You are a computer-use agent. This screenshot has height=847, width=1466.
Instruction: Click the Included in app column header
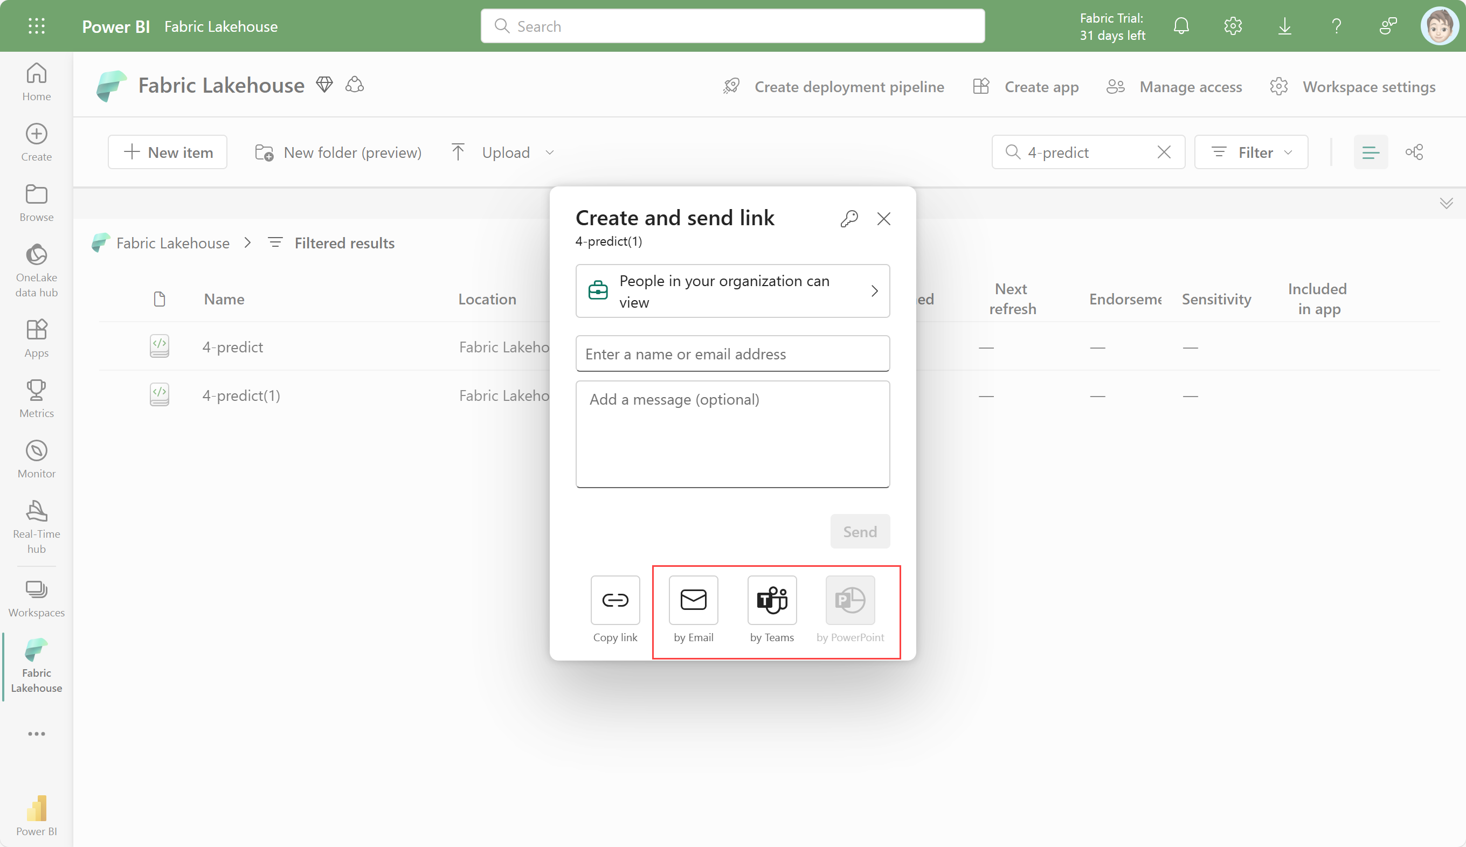[1317, 299]
